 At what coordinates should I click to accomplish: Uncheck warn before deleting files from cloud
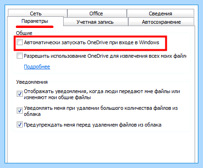(20, 125)
